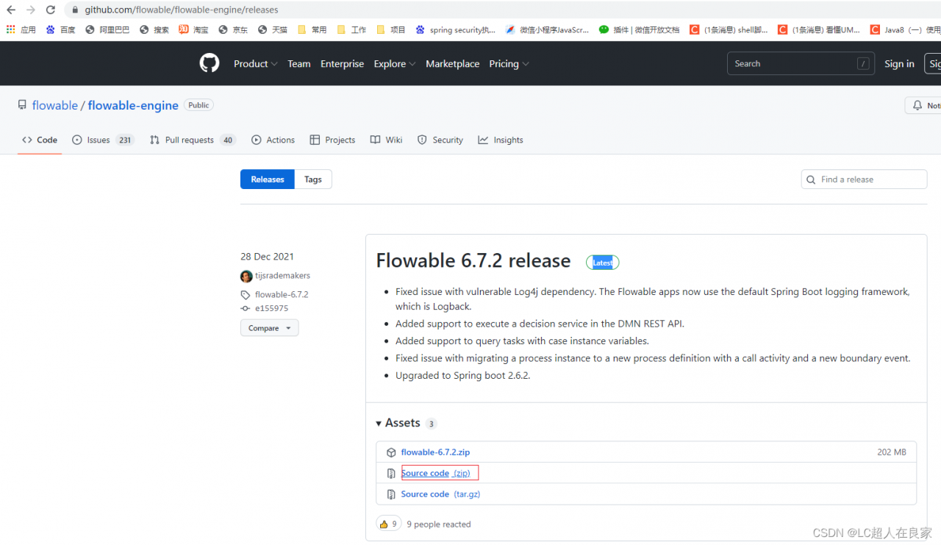Viewport: 941px width, 545px height.
Task: Open the flowable owner link
Action: click(x=55, y=105)
